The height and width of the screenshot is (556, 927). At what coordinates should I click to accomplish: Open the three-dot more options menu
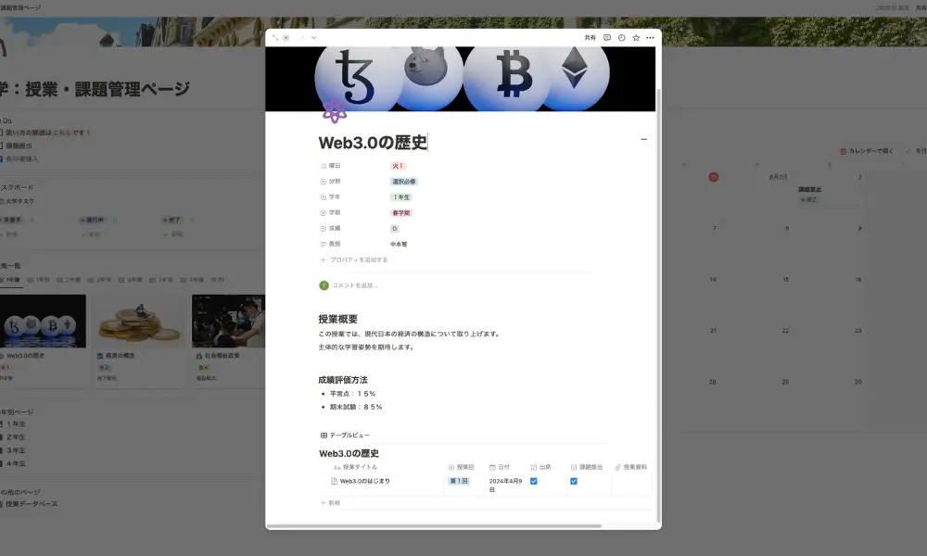tap(651, 38)
